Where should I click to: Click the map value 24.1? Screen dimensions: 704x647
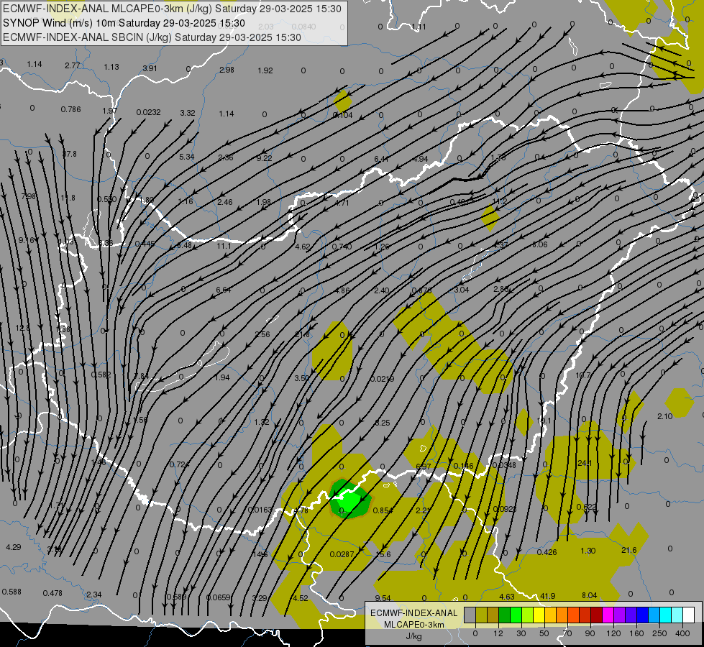pyautogui.click(x=585, y=463)
